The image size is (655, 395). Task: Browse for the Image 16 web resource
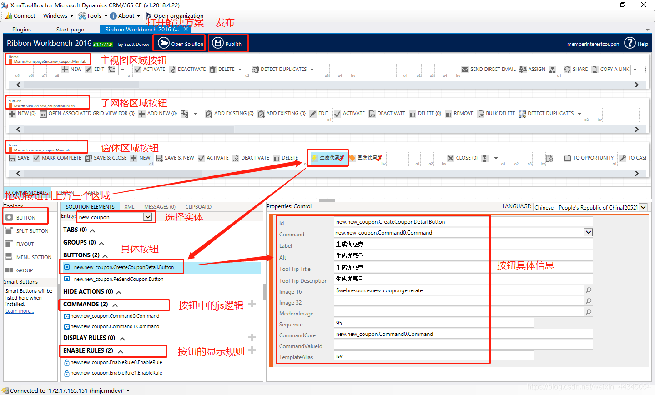(x=589, y=290)
